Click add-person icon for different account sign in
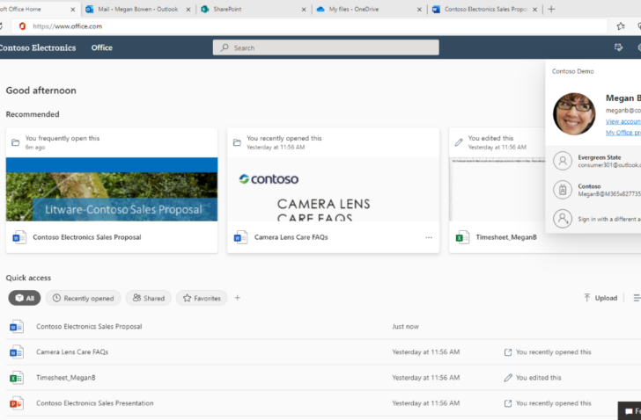641x420 pixels. pos(563,219)
